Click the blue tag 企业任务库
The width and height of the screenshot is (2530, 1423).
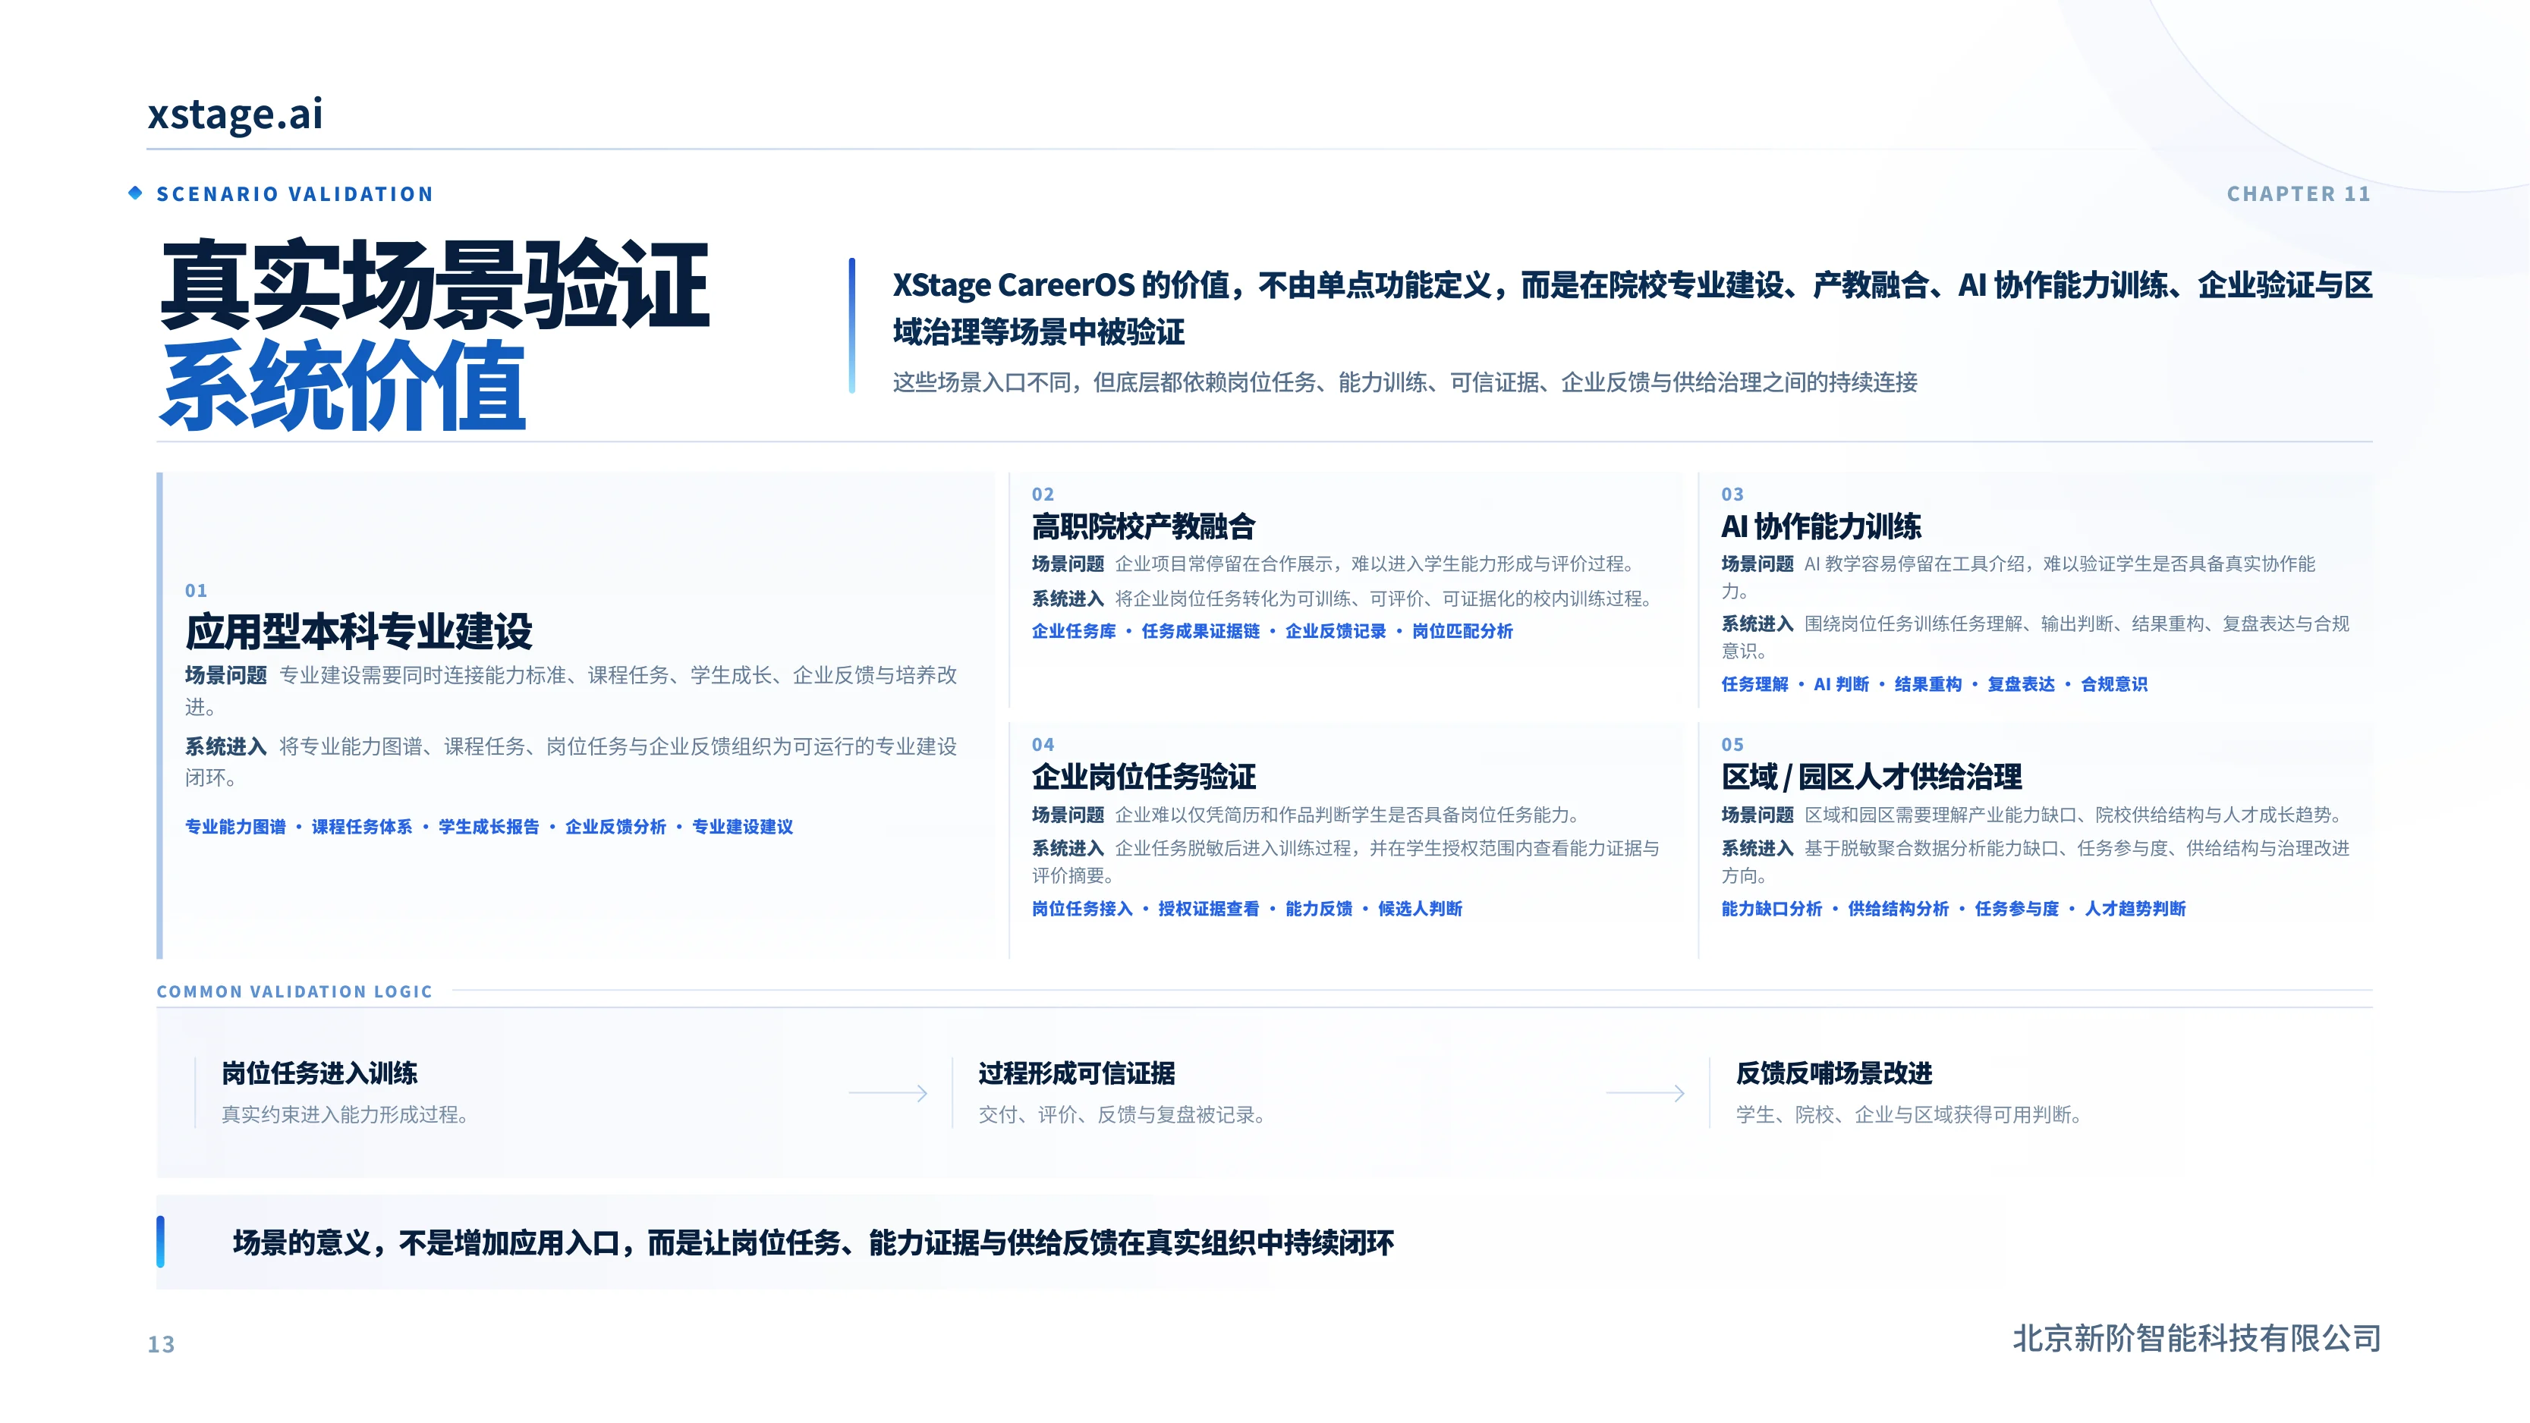[x=1074, y=631]
